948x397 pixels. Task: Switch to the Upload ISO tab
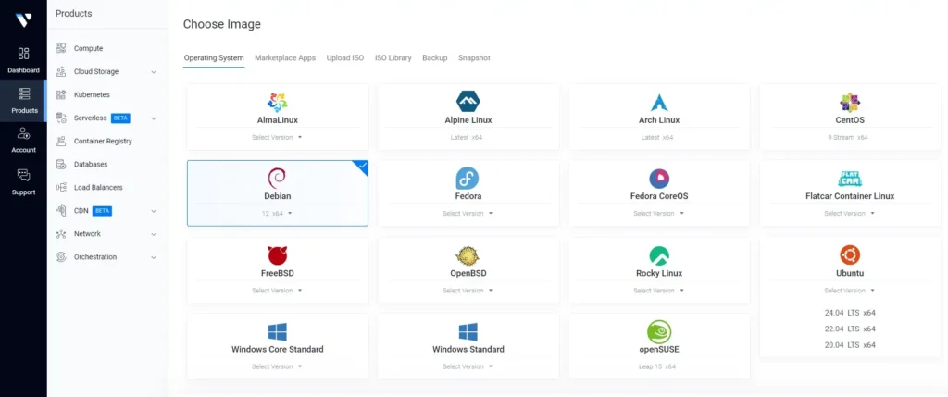pyautogui.click(x=345, y=58)
